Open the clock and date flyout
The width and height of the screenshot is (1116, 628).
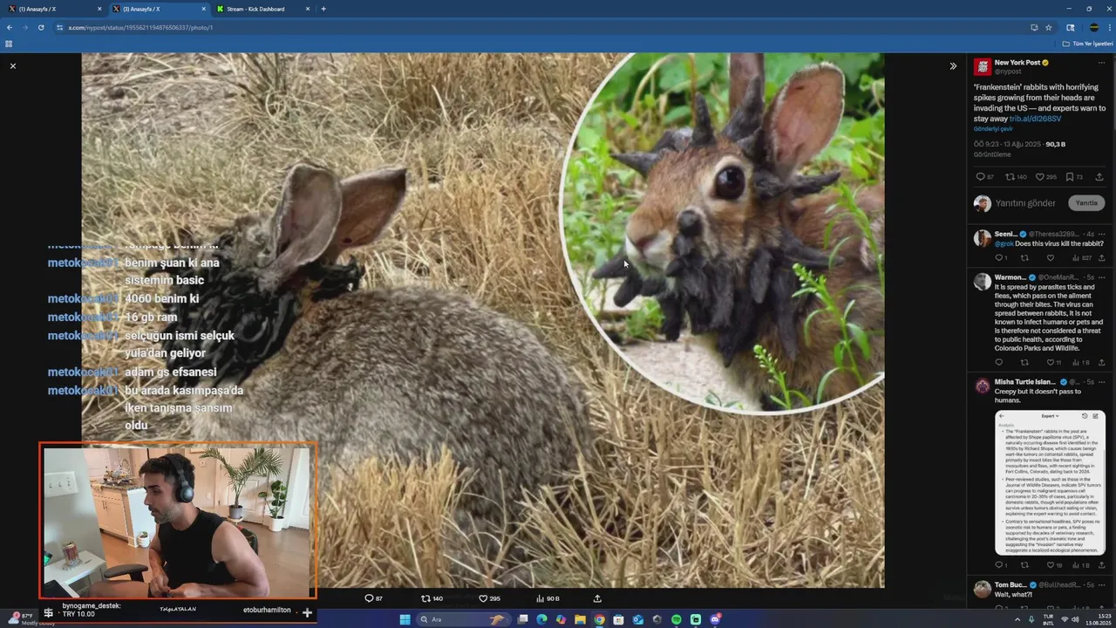(x=1098, y=619)
